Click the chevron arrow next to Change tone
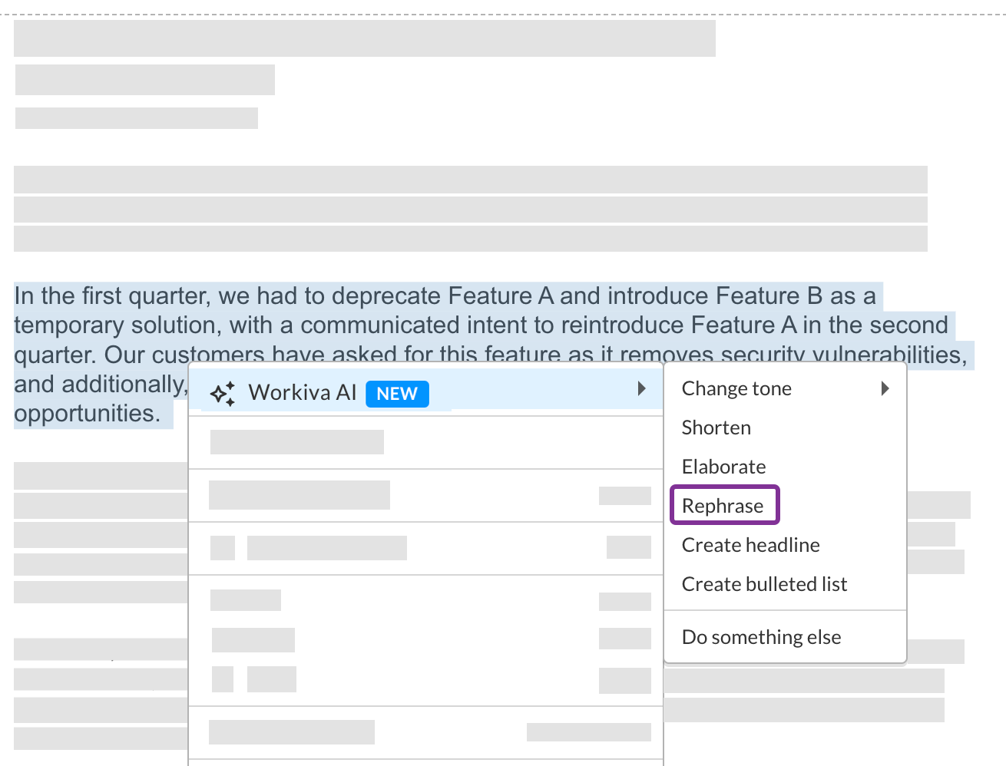 [x=885, y=388]
